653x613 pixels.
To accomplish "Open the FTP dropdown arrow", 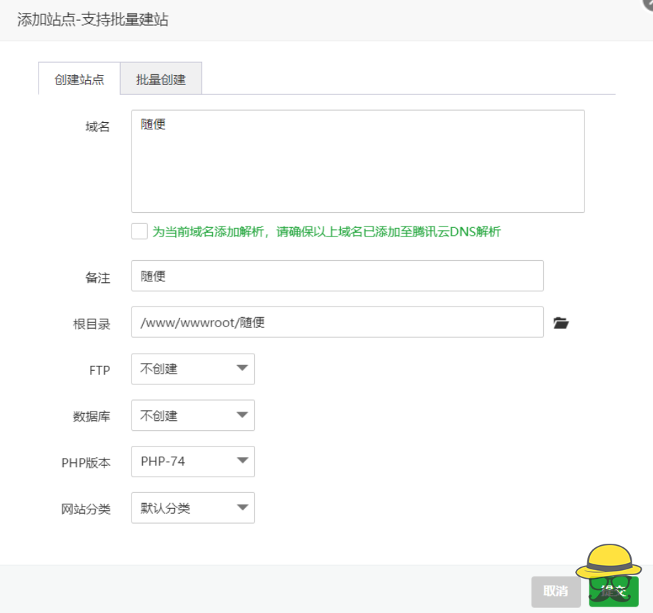I will pyautogui.click(x=241, y=369).
